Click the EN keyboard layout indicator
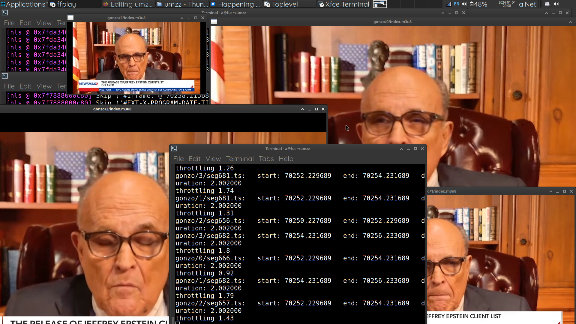The height and width of the screenshot is (324, 576). (x=457, y=4)
